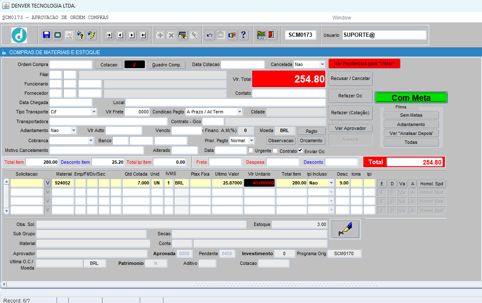Click the Vlr Unitario 40.000000 cell
Screen dimensions: 482x303
point(259,183)
